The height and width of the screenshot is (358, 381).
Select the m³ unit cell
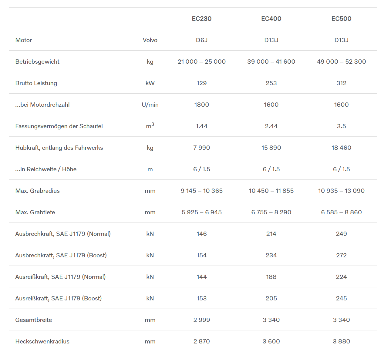[x=150, y=125]
